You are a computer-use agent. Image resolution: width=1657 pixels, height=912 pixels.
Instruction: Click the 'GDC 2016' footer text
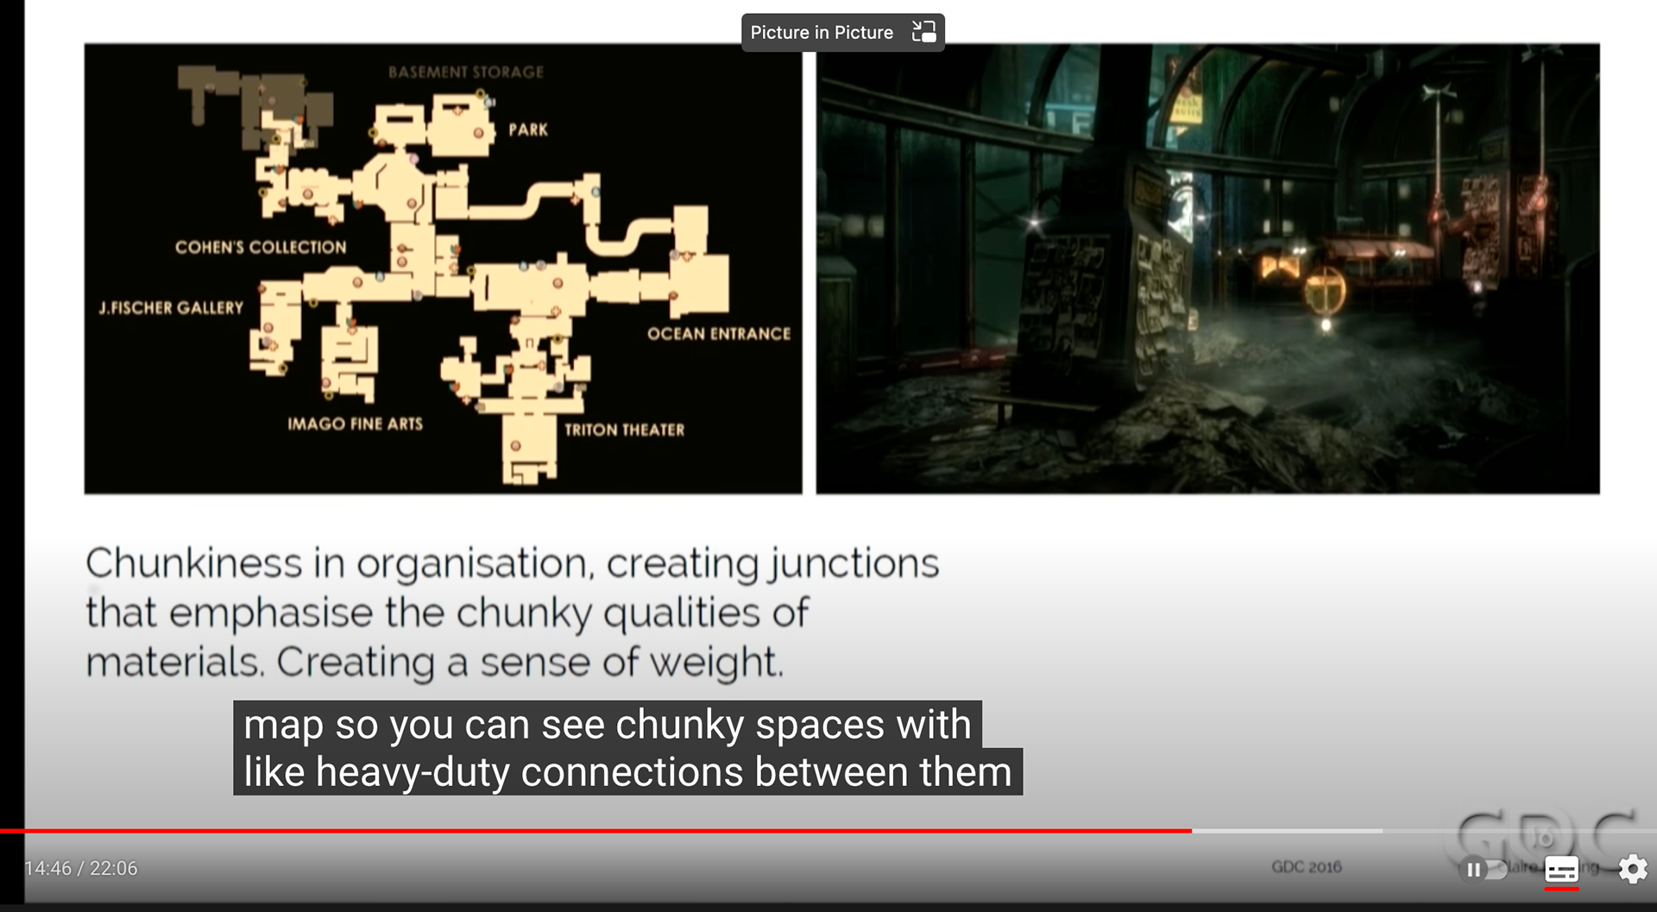pos(1306,867)
